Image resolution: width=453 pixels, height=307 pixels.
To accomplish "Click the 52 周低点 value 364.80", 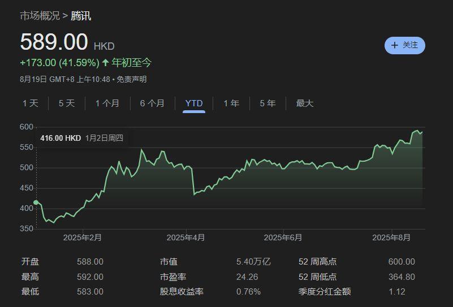I will (x=402, y=276).
